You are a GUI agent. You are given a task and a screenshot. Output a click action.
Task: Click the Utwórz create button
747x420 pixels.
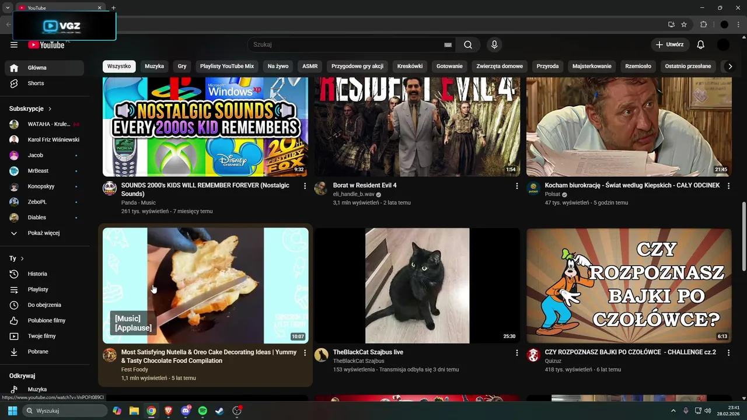pyautogui.click(x=670, y=45)
